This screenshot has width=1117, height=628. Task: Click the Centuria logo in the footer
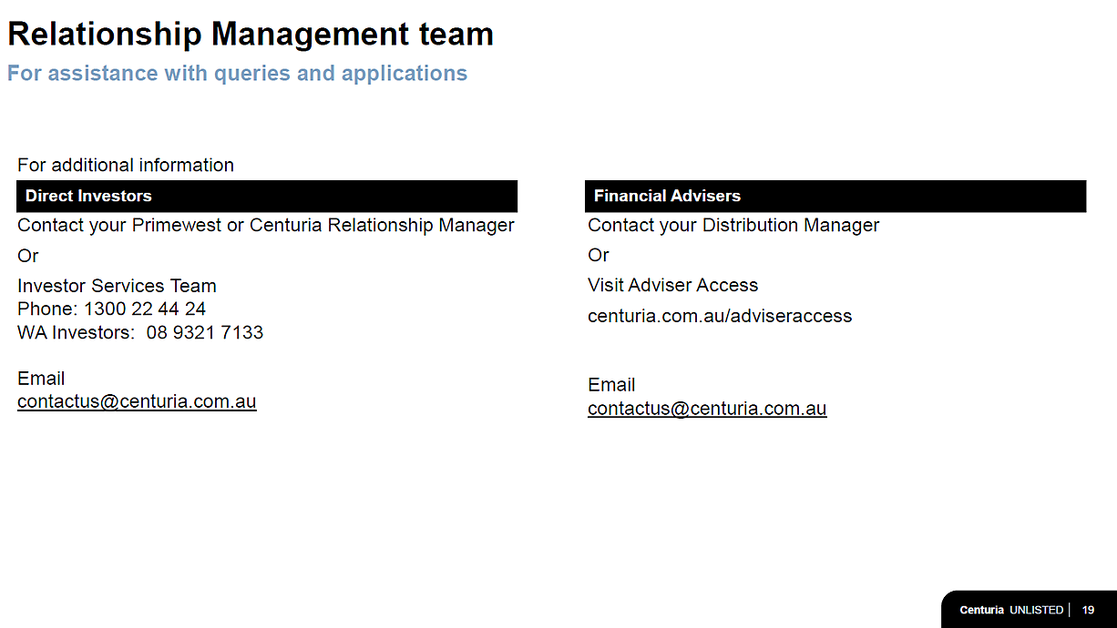click(981, 610)
